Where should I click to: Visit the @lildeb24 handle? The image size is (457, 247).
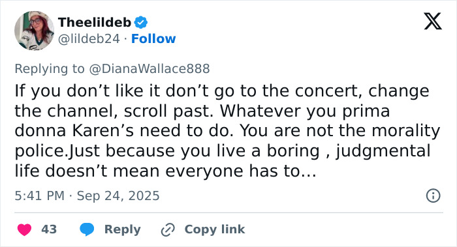(x=89, y=38)
